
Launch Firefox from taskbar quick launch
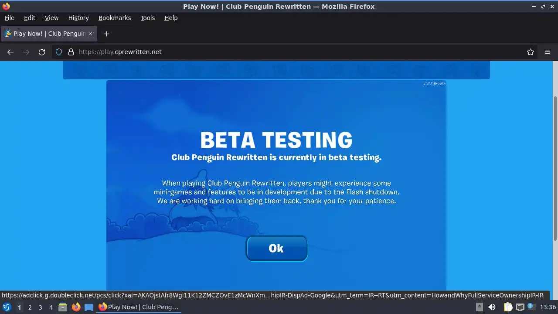[76, 307]
